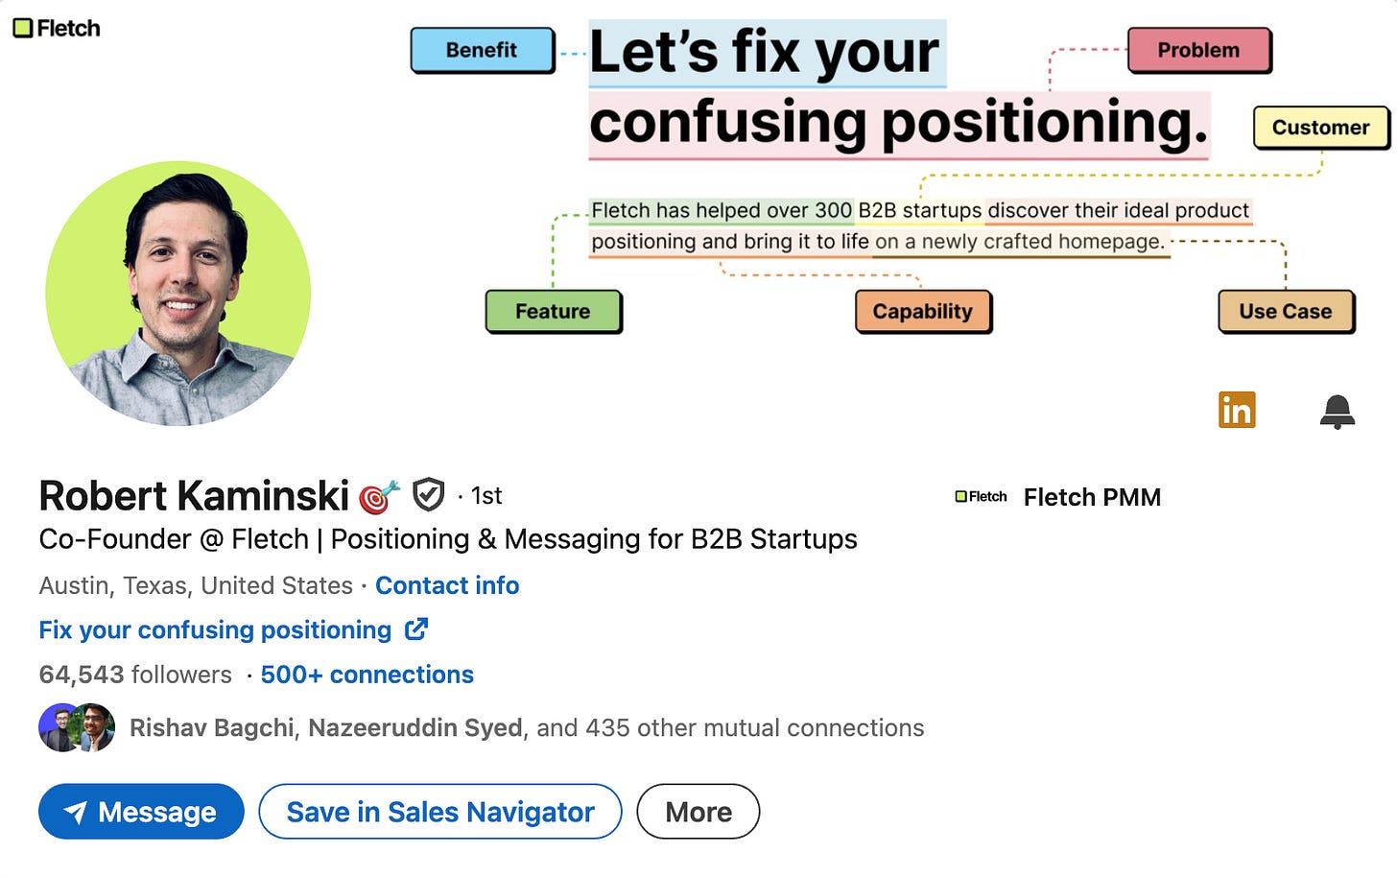Open the external link icon next to website
The width and height of the screenshot is (1397, 877).
tap(415, 628)
